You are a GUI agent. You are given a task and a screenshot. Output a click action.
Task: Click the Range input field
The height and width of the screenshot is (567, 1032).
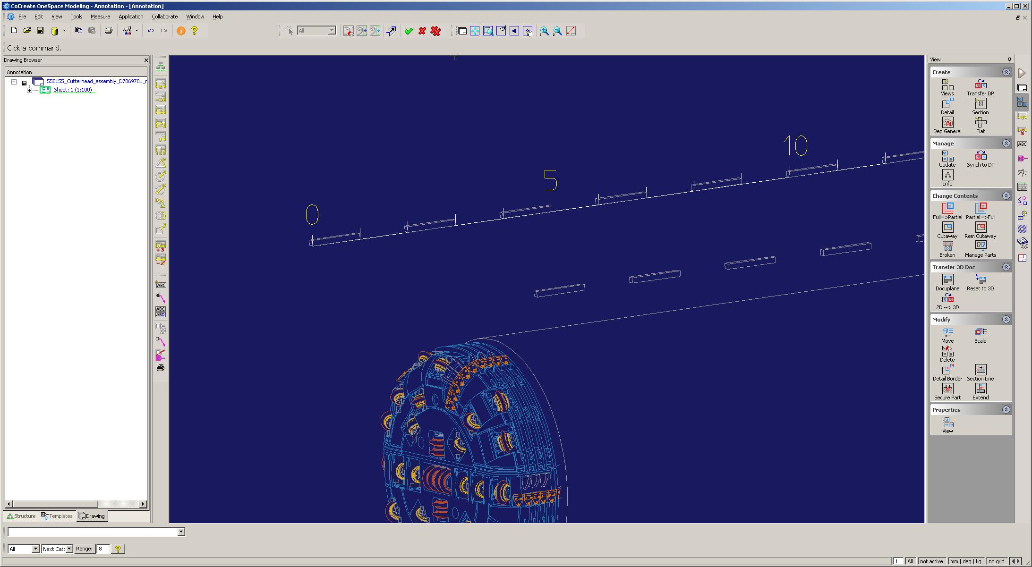(103, 549)
